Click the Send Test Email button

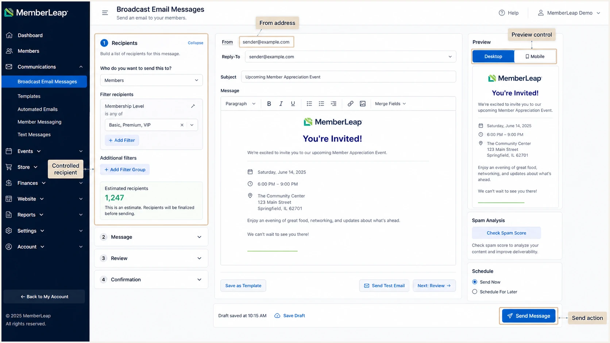click(x=385, y=286)
